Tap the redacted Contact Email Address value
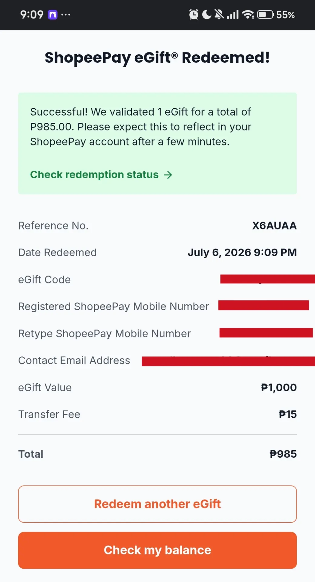315x582 pixels. pyautogui.click(x=228, y=361)
